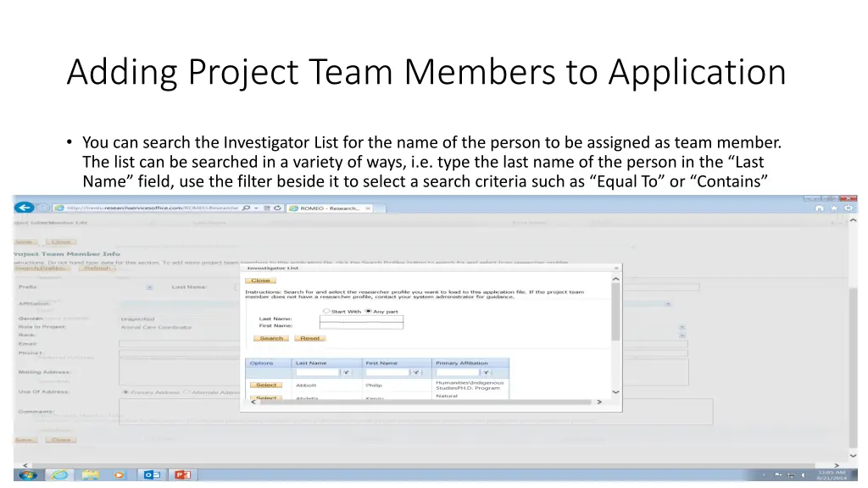This screenshot has height=488, width=868.
Task: Sort by the Last Name column header
Action: click(311, 363)
